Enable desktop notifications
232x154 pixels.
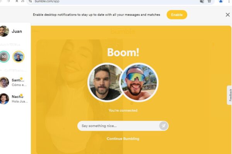point(177,15)
